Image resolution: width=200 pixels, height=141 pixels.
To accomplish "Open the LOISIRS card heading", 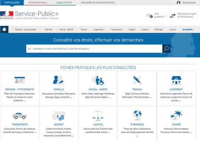I will coord(176,124).
